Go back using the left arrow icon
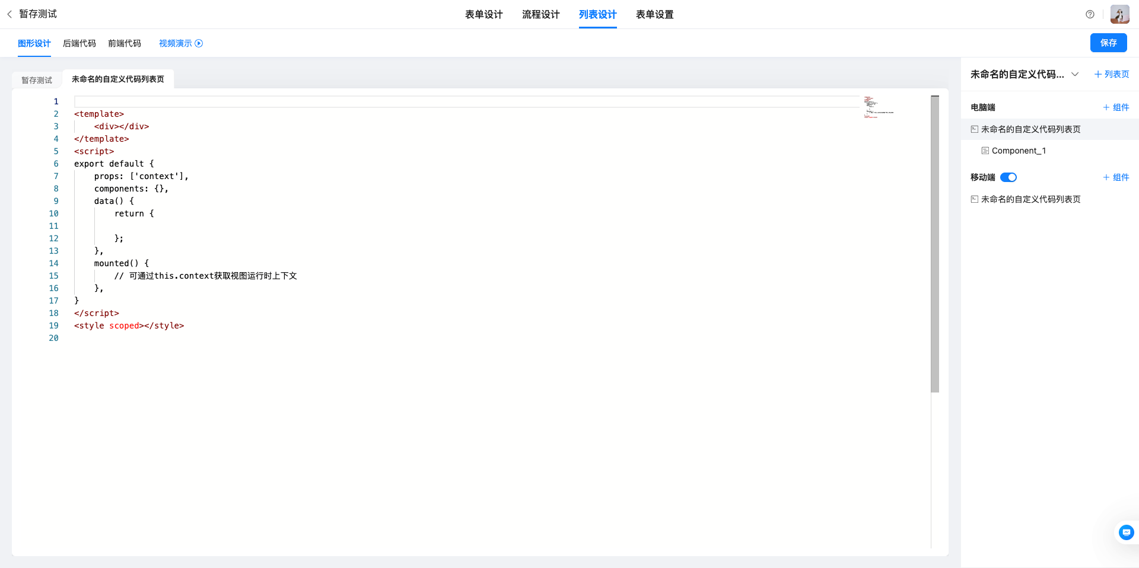 coord(9,14)
